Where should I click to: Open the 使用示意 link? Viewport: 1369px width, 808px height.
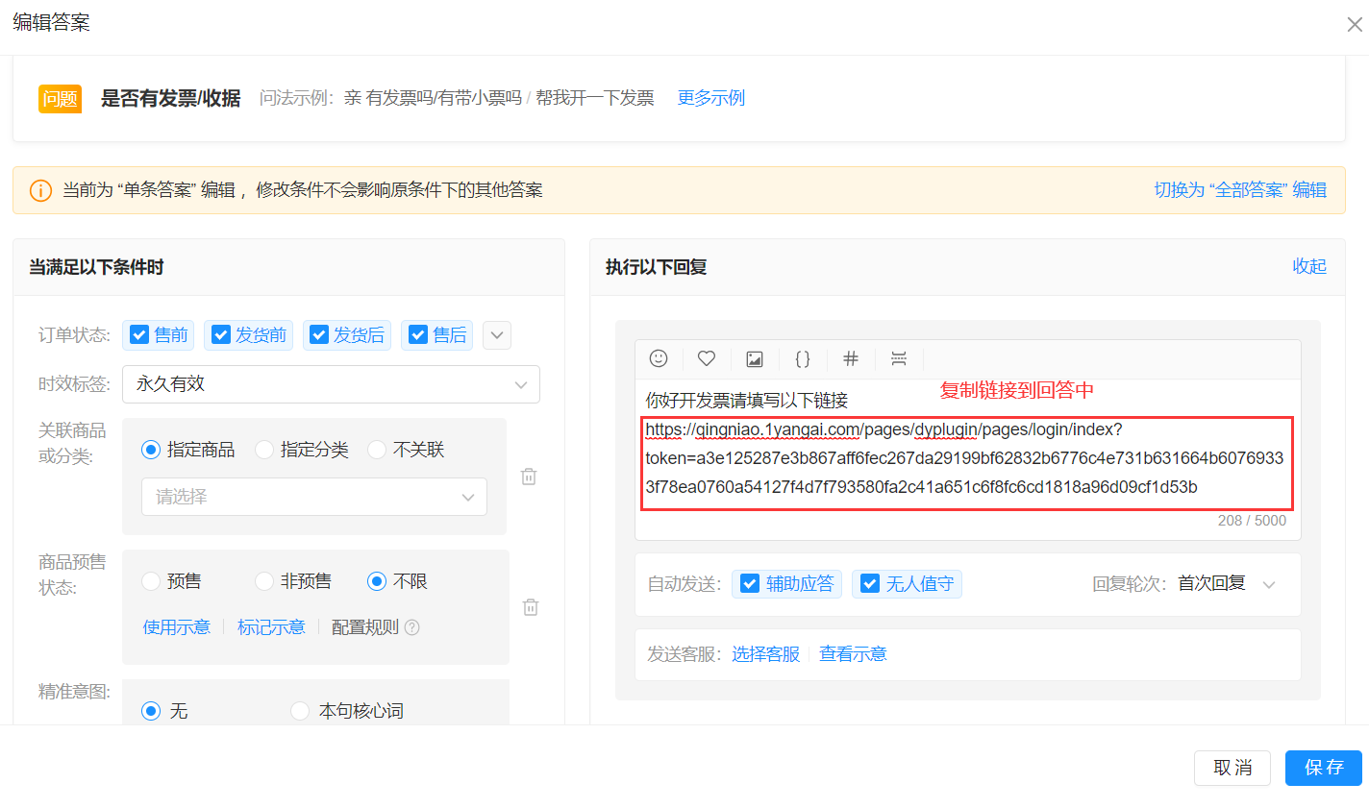177,627
